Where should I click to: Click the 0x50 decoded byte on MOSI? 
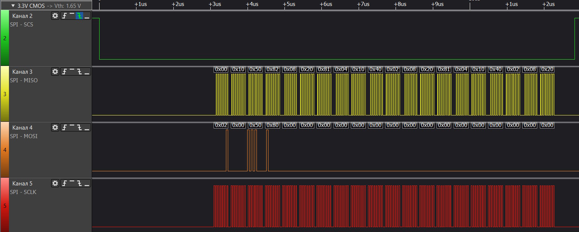[x=256, y=125]
